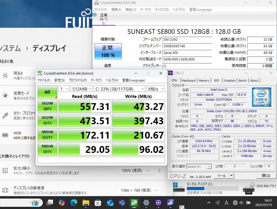The height and width of the screenshot is (209, 277).
Task: Open テーマ menu in CrystalDiskInfo
Action: pyautogui.click(x=146, y=9)
